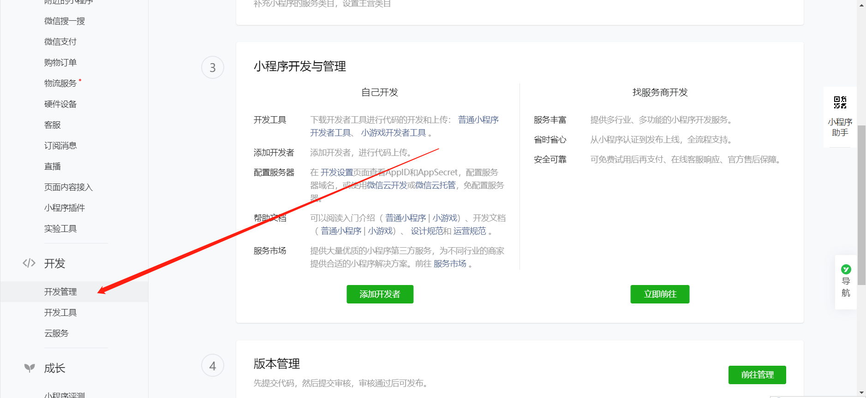
Task: Click the 成长 sprout icon
Action: (30, 368)
